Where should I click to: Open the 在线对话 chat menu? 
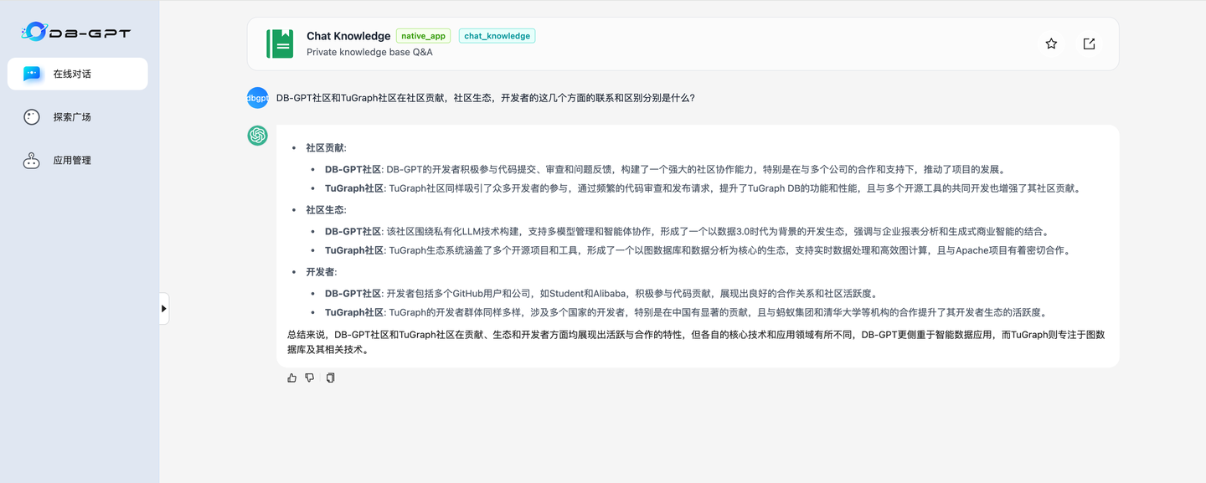click(78, 74)
